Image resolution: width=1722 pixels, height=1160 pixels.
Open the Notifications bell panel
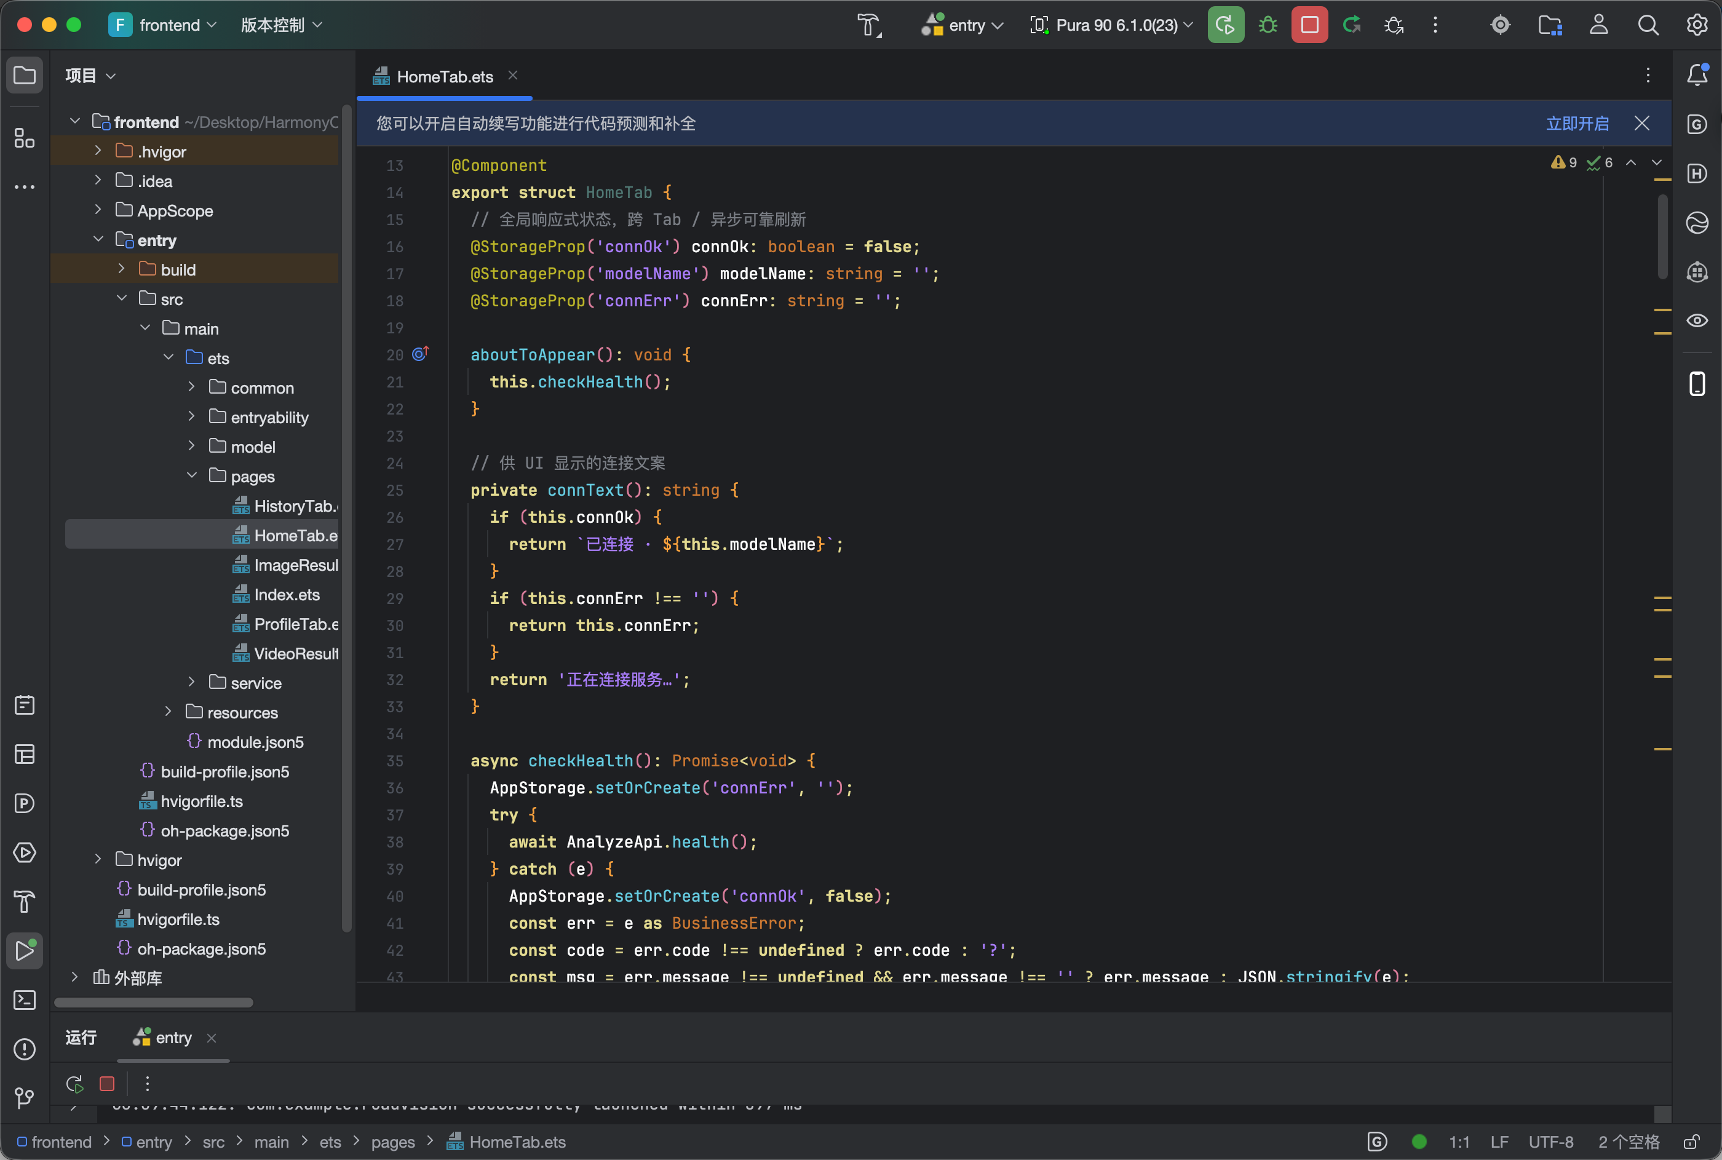[1697, 74]
